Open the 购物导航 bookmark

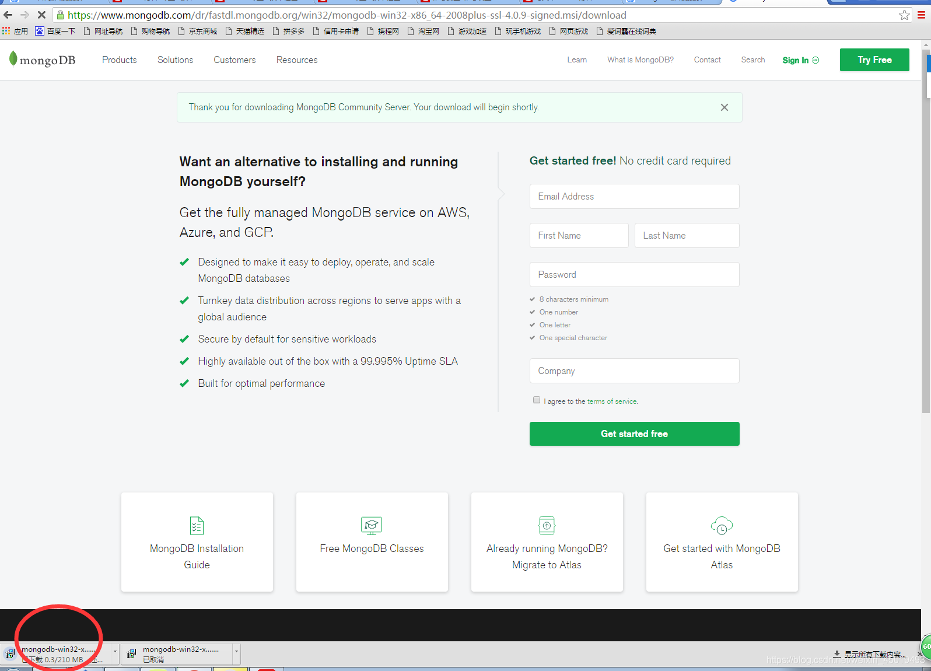coord(150,31)
